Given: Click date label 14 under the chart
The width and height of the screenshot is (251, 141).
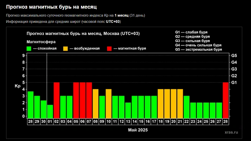Looking at the screenshot, I should [135, 122].
